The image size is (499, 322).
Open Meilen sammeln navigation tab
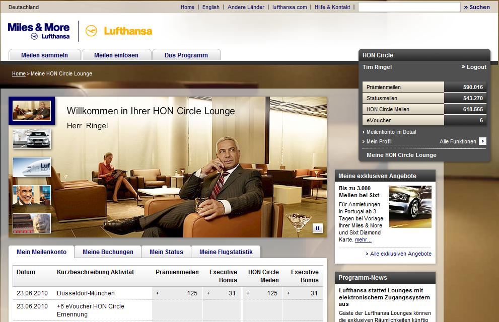tap(44, 55)
